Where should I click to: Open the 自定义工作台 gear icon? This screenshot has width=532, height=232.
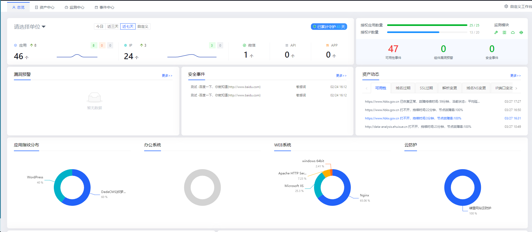[x=506, y=6]
